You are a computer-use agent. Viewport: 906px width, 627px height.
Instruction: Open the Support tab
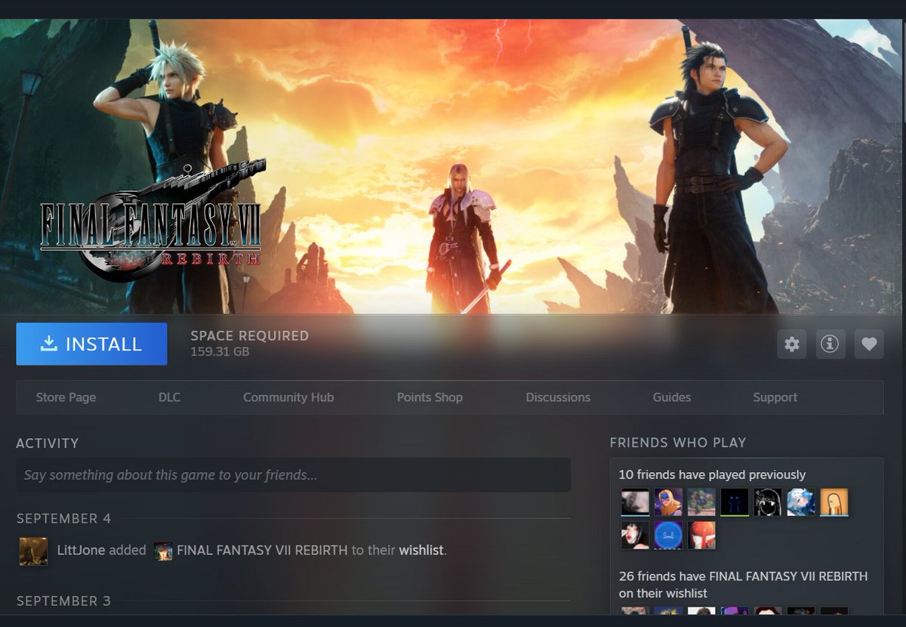pyautogui.click(x=775, y=397)
